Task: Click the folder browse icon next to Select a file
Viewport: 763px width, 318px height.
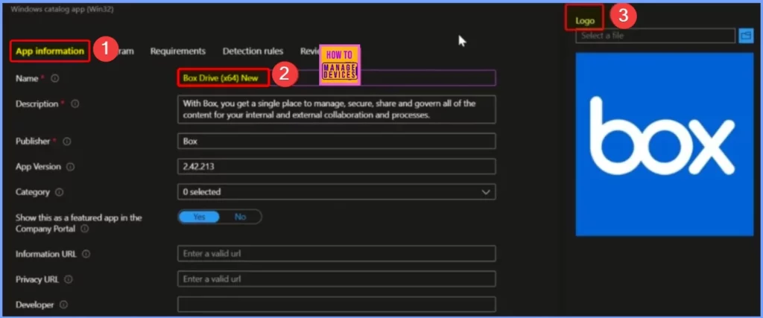Action: tap(745, 36)
